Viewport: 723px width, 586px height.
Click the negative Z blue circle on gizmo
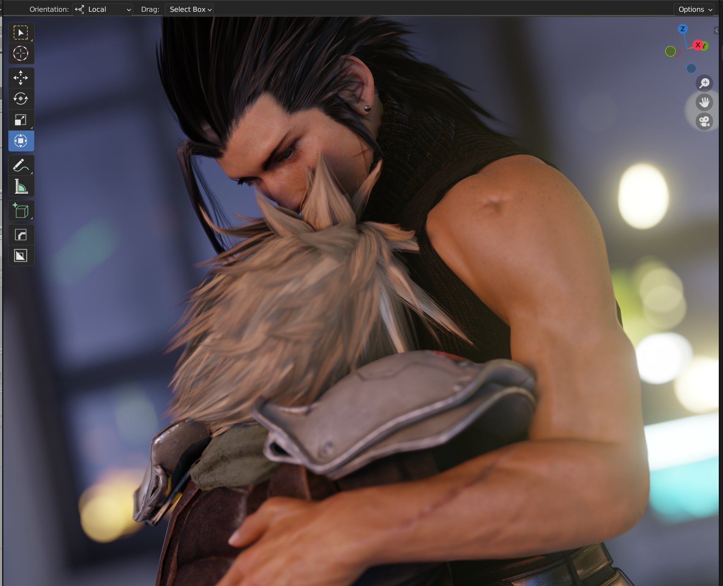691,68
